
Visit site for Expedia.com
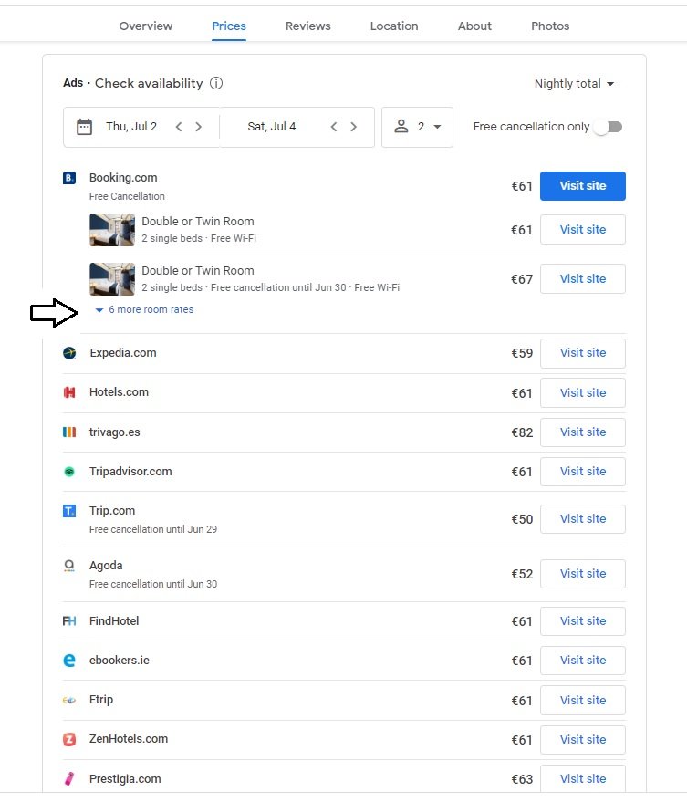point(583,353)
